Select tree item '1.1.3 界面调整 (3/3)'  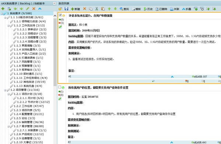click(27, 46)
